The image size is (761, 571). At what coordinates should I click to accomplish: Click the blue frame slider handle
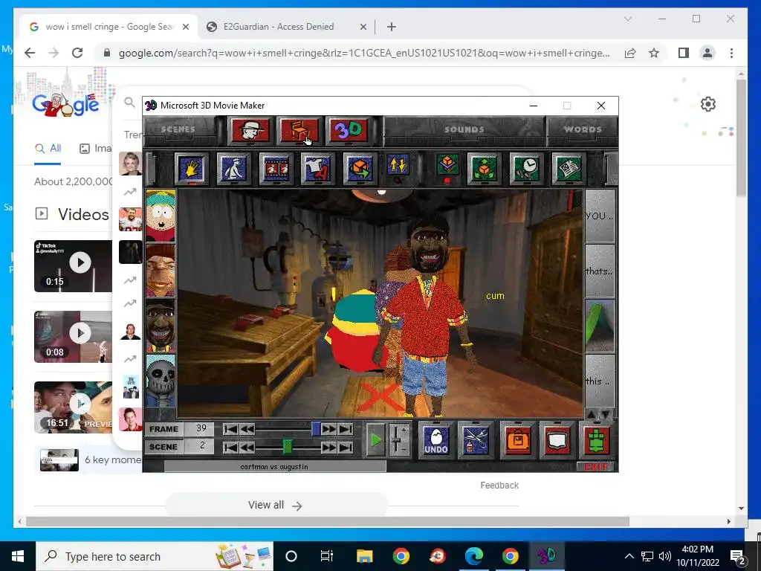tap(316, 429)
